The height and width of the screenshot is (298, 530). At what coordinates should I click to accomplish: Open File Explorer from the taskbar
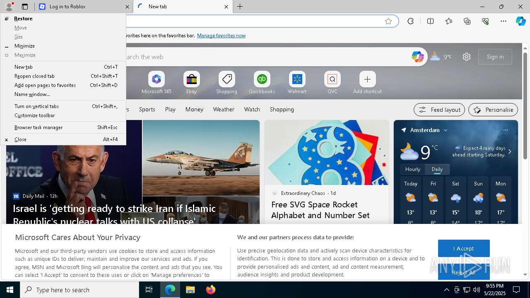point(190,290)
